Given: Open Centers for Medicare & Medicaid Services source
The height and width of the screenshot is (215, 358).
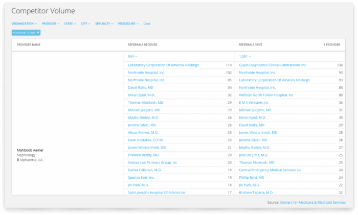Looking at the screenshot, I should coord(313,202).
